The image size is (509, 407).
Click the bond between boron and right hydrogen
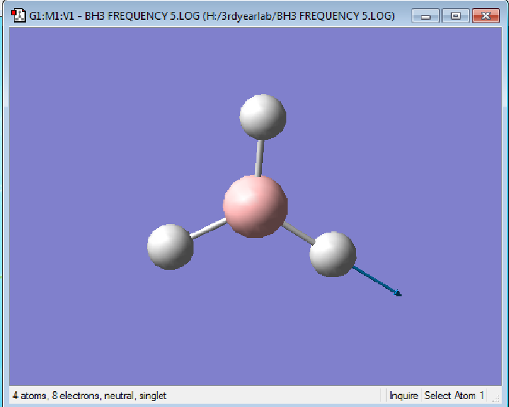(x=299, y=233)
